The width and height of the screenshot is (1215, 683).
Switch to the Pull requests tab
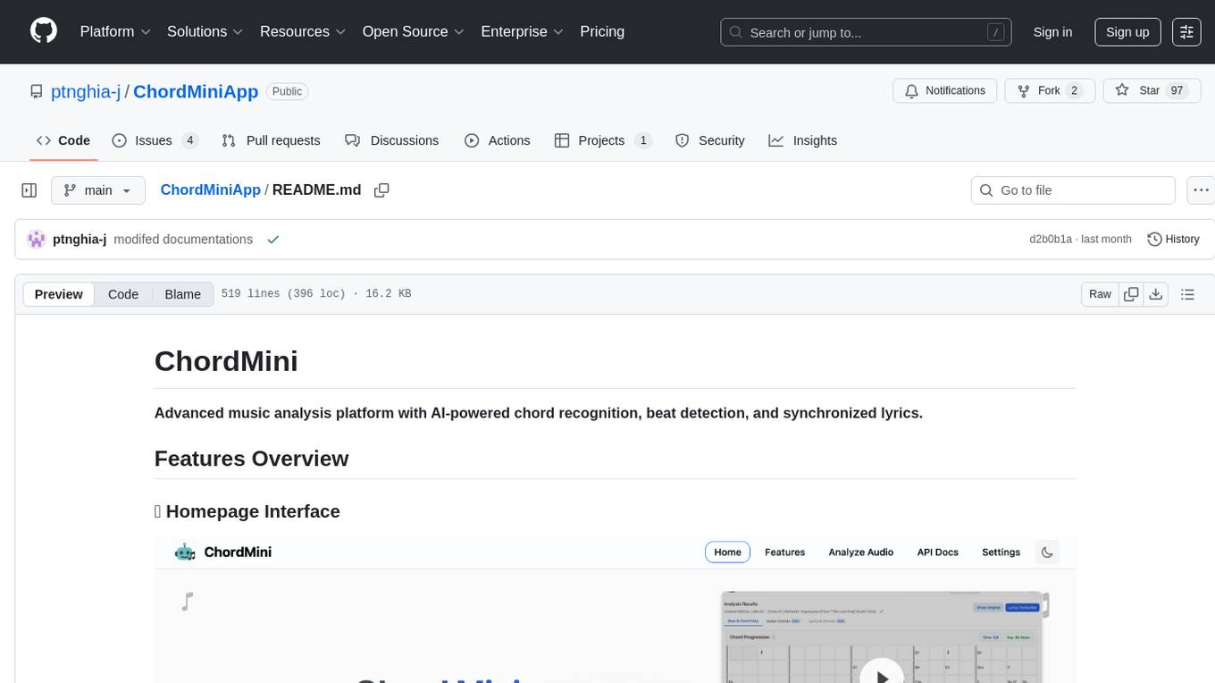(271, 140)
